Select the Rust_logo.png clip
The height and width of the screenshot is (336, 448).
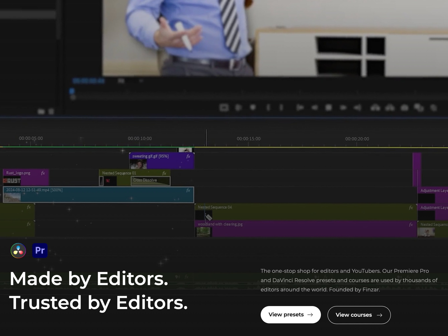26,177
